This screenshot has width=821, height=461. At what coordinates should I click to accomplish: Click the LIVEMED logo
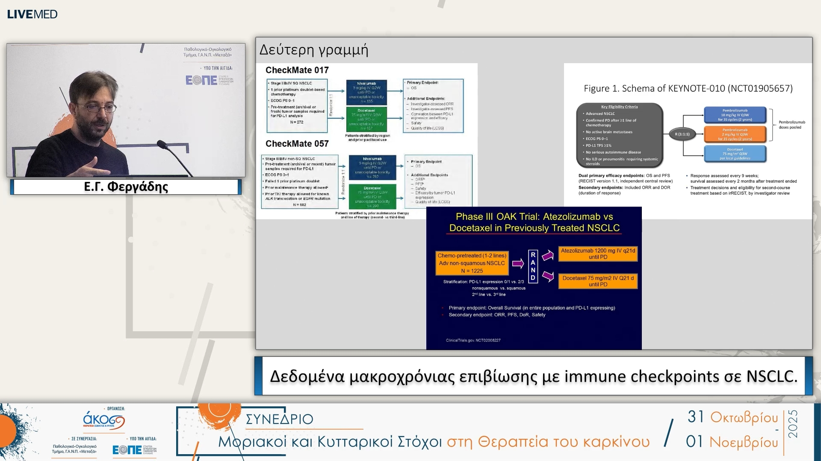point(32,14)
